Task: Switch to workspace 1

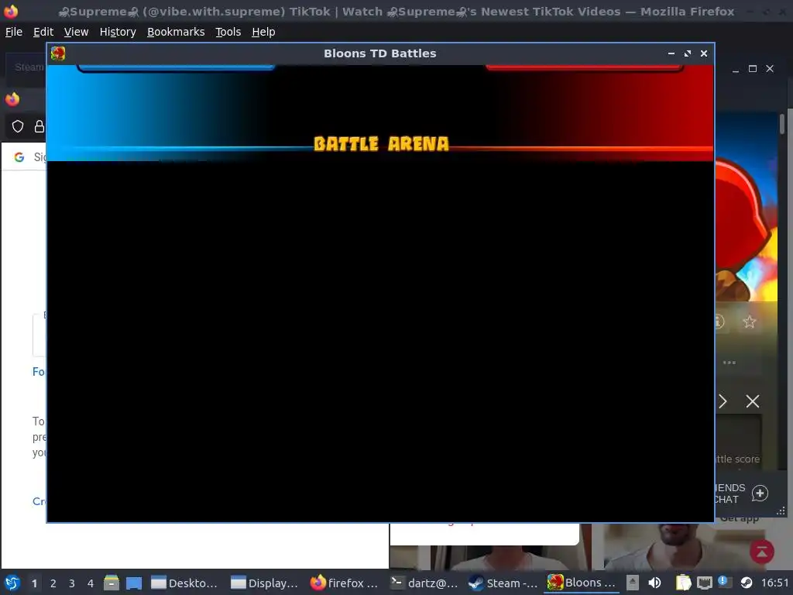Action: [34, 583]
